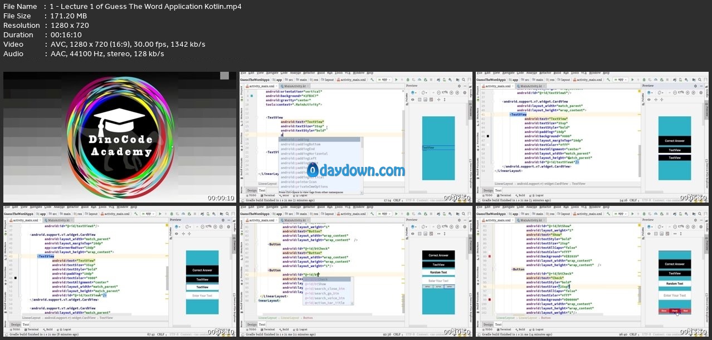Screen dimensions: 712x340
Task: Switch to the MainActivity.kt tab in the 00:10:50 frame
Action: pos(295,220)
